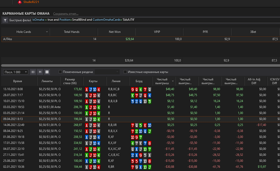This screenshot has width=280, height=171.
Task: Enable the Помеченные раздачи checkbox
Action: coord(60,72)
